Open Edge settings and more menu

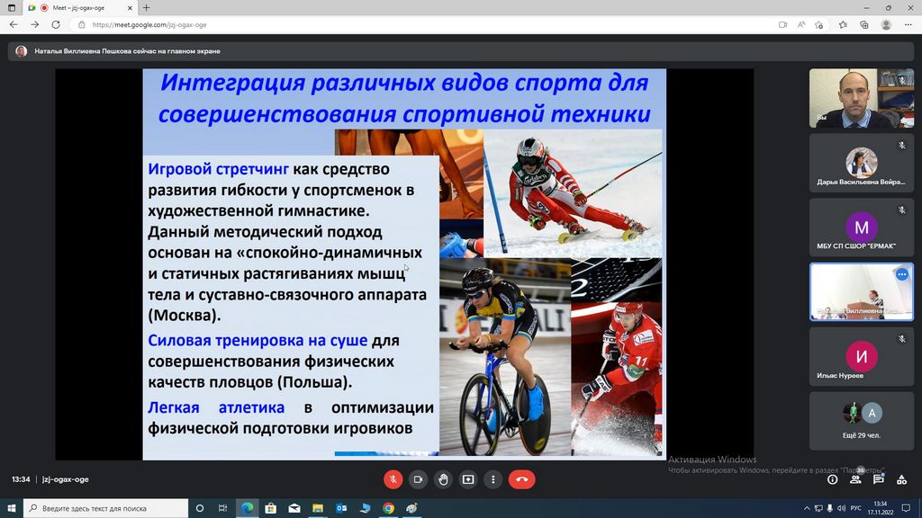(x=908, y=25)
